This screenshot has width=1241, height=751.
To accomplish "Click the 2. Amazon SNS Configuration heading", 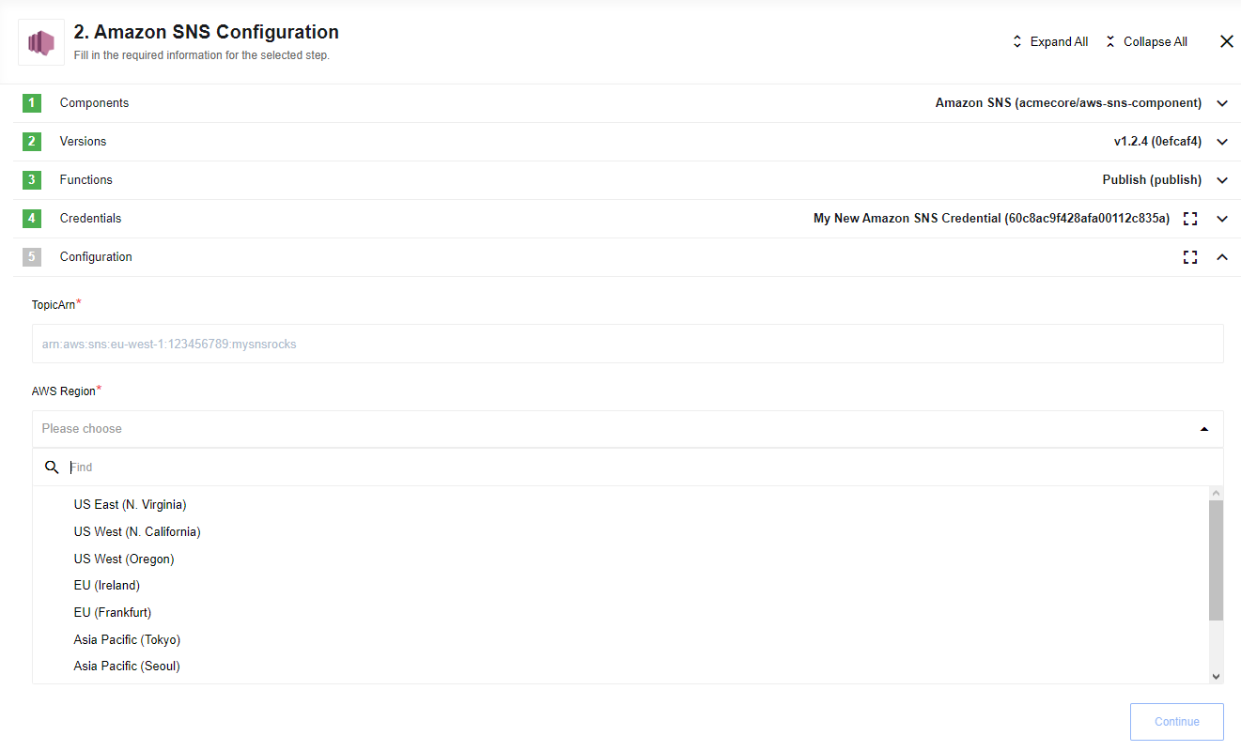I will pyautogui.click(x=207, y=32).
